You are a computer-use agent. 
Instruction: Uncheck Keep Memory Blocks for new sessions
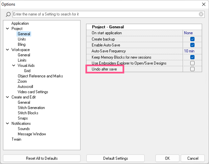click(x=193, y=57)
